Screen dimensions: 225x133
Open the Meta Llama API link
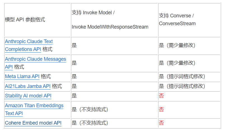pos(22,76)
